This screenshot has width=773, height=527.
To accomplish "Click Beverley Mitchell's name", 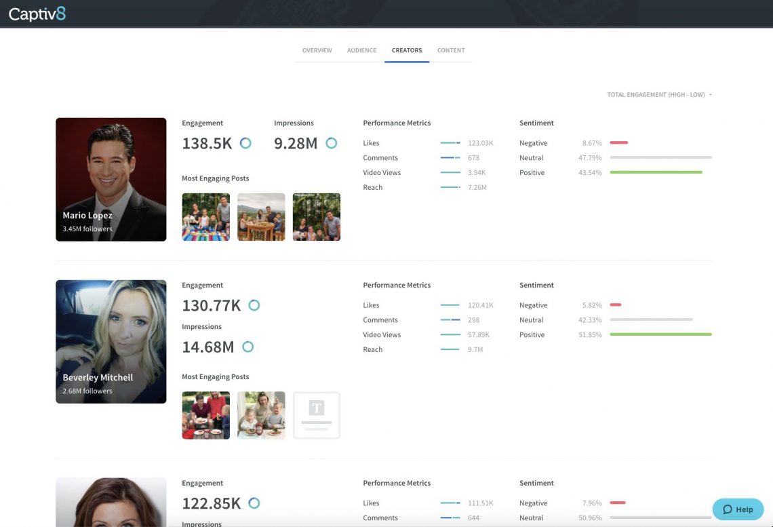I will click(x=98, y=377).
